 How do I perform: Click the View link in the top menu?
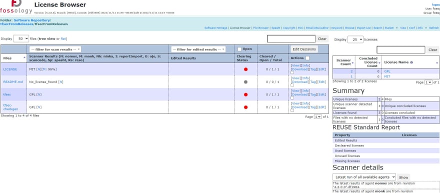(403, 28)
